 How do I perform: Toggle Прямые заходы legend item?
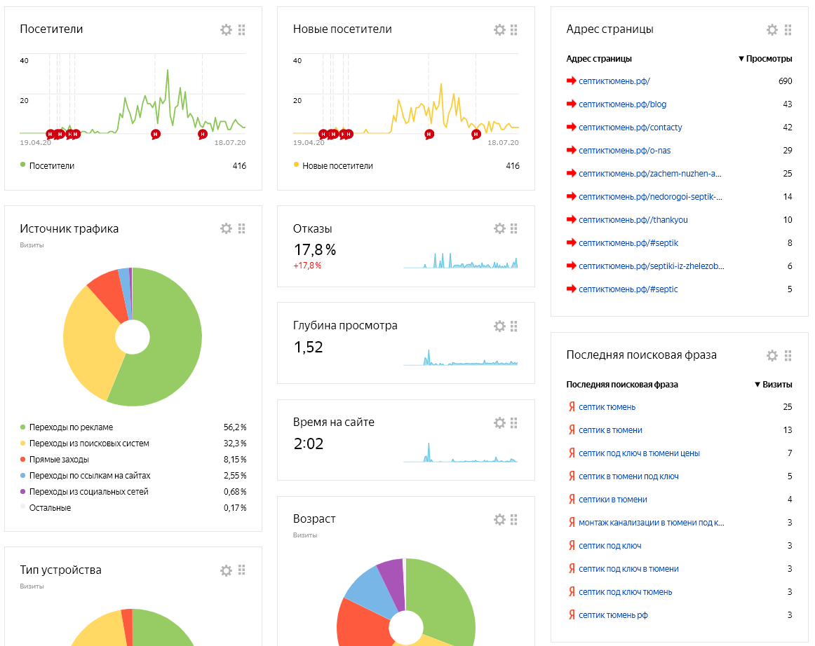point(55,460)
